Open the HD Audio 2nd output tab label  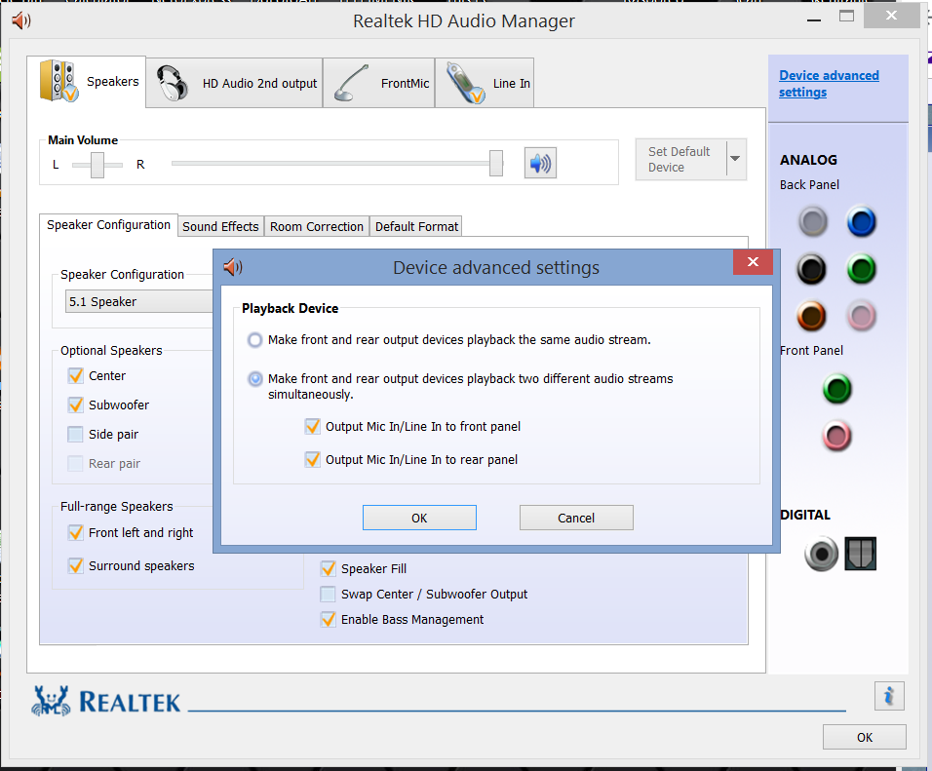click(x=259, y=84)
